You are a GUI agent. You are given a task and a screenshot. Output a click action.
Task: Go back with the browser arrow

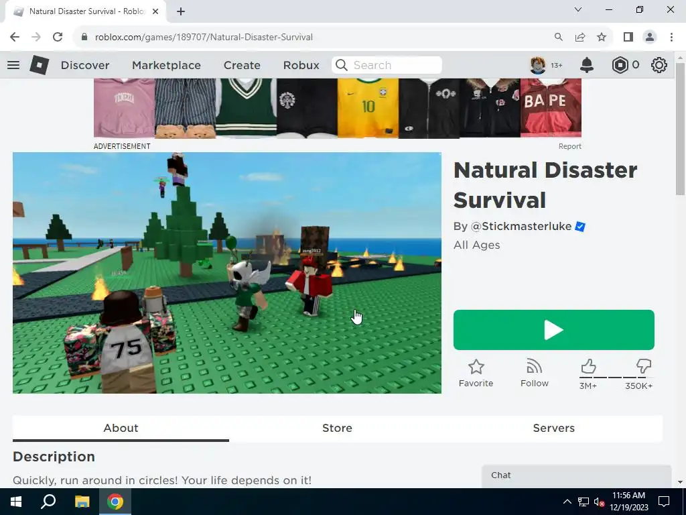click(15, 38)
